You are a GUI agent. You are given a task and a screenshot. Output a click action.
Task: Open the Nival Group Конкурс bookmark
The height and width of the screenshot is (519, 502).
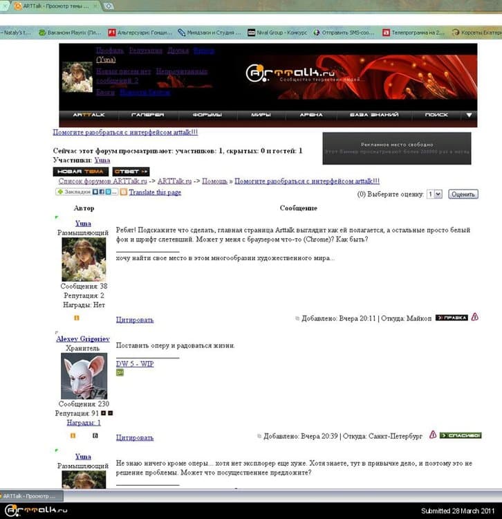click(x=277, y=33)
